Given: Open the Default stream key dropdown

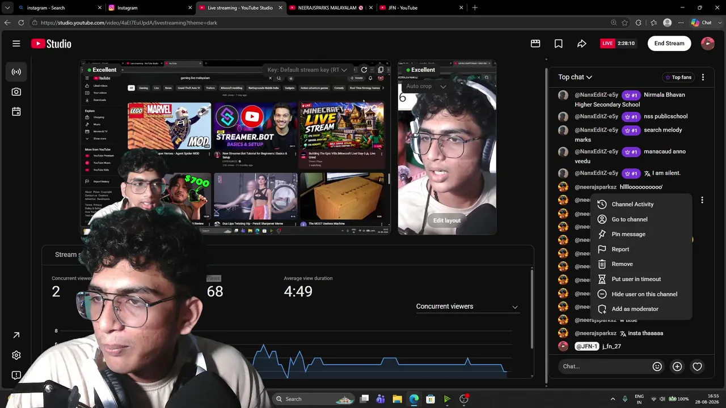Looking at the screenshot, I should 307,70.
